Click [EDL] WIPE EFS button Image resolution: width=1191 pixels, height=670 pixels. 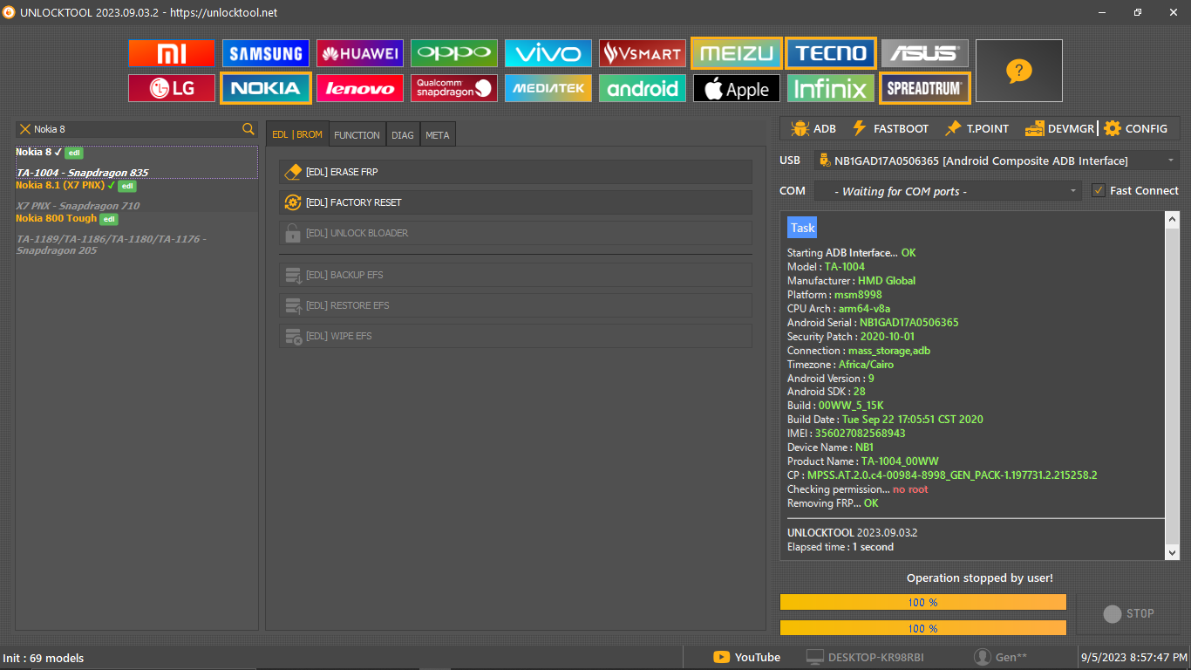[515, 336]
